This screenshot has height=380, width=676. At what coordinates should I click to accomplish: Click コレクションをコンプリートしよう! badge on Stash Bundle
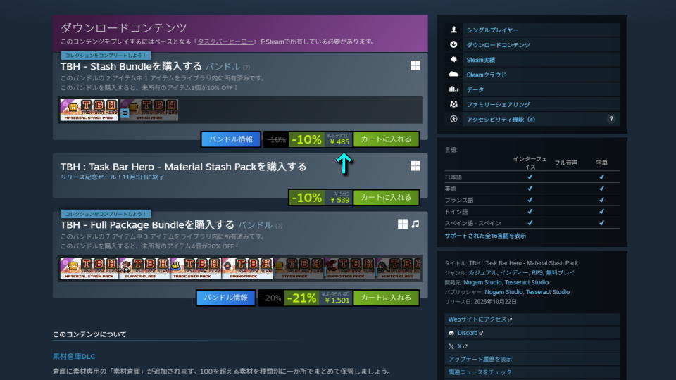[x=106, y=56]
